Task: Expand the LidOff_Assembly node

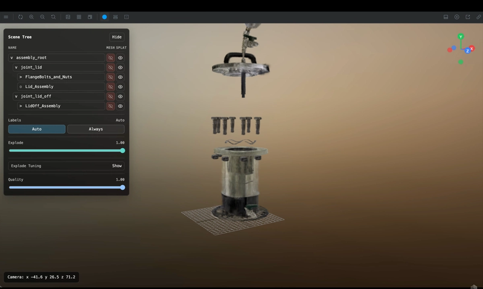Action: 21,106
